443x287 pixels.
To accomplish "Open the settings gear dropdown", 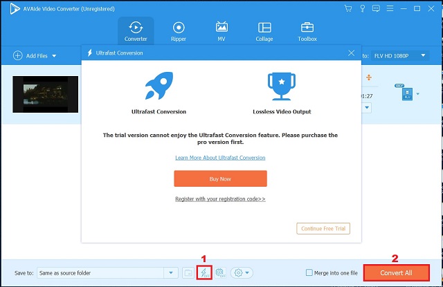I will click(x=242, y=273).
